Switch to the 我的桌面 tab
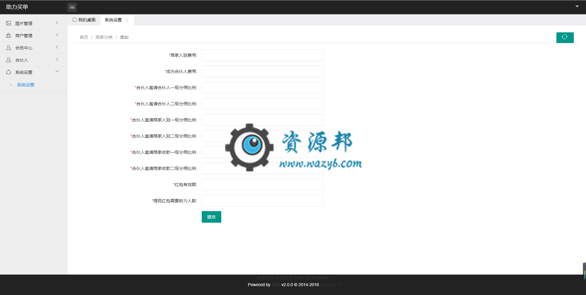Screen dimensions: 586x295 (84, 20)
